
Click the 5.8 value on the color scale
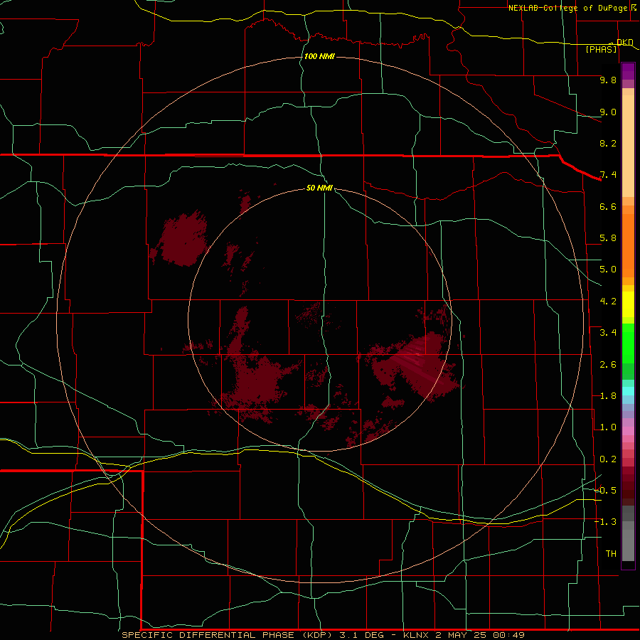coord(608,238)
